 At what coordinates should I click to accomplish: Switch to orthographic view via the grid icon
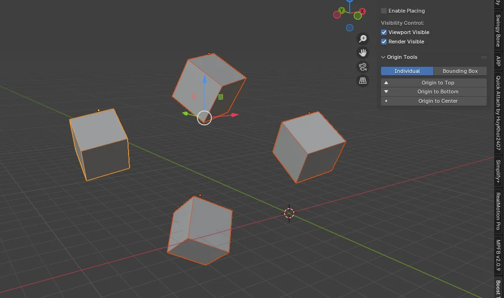pyautogui.click(x=363, y=80)
